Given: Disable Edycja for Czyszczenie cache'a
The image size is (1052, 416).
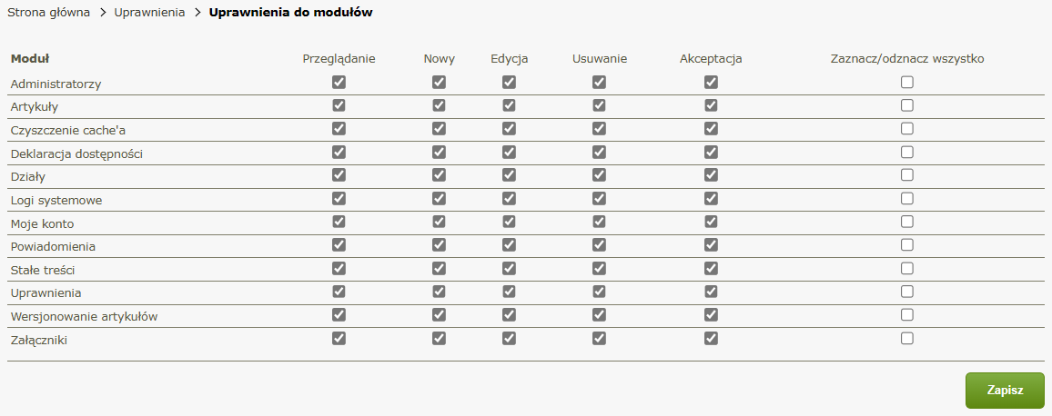Looking at the screenshot, I should 509,129.
